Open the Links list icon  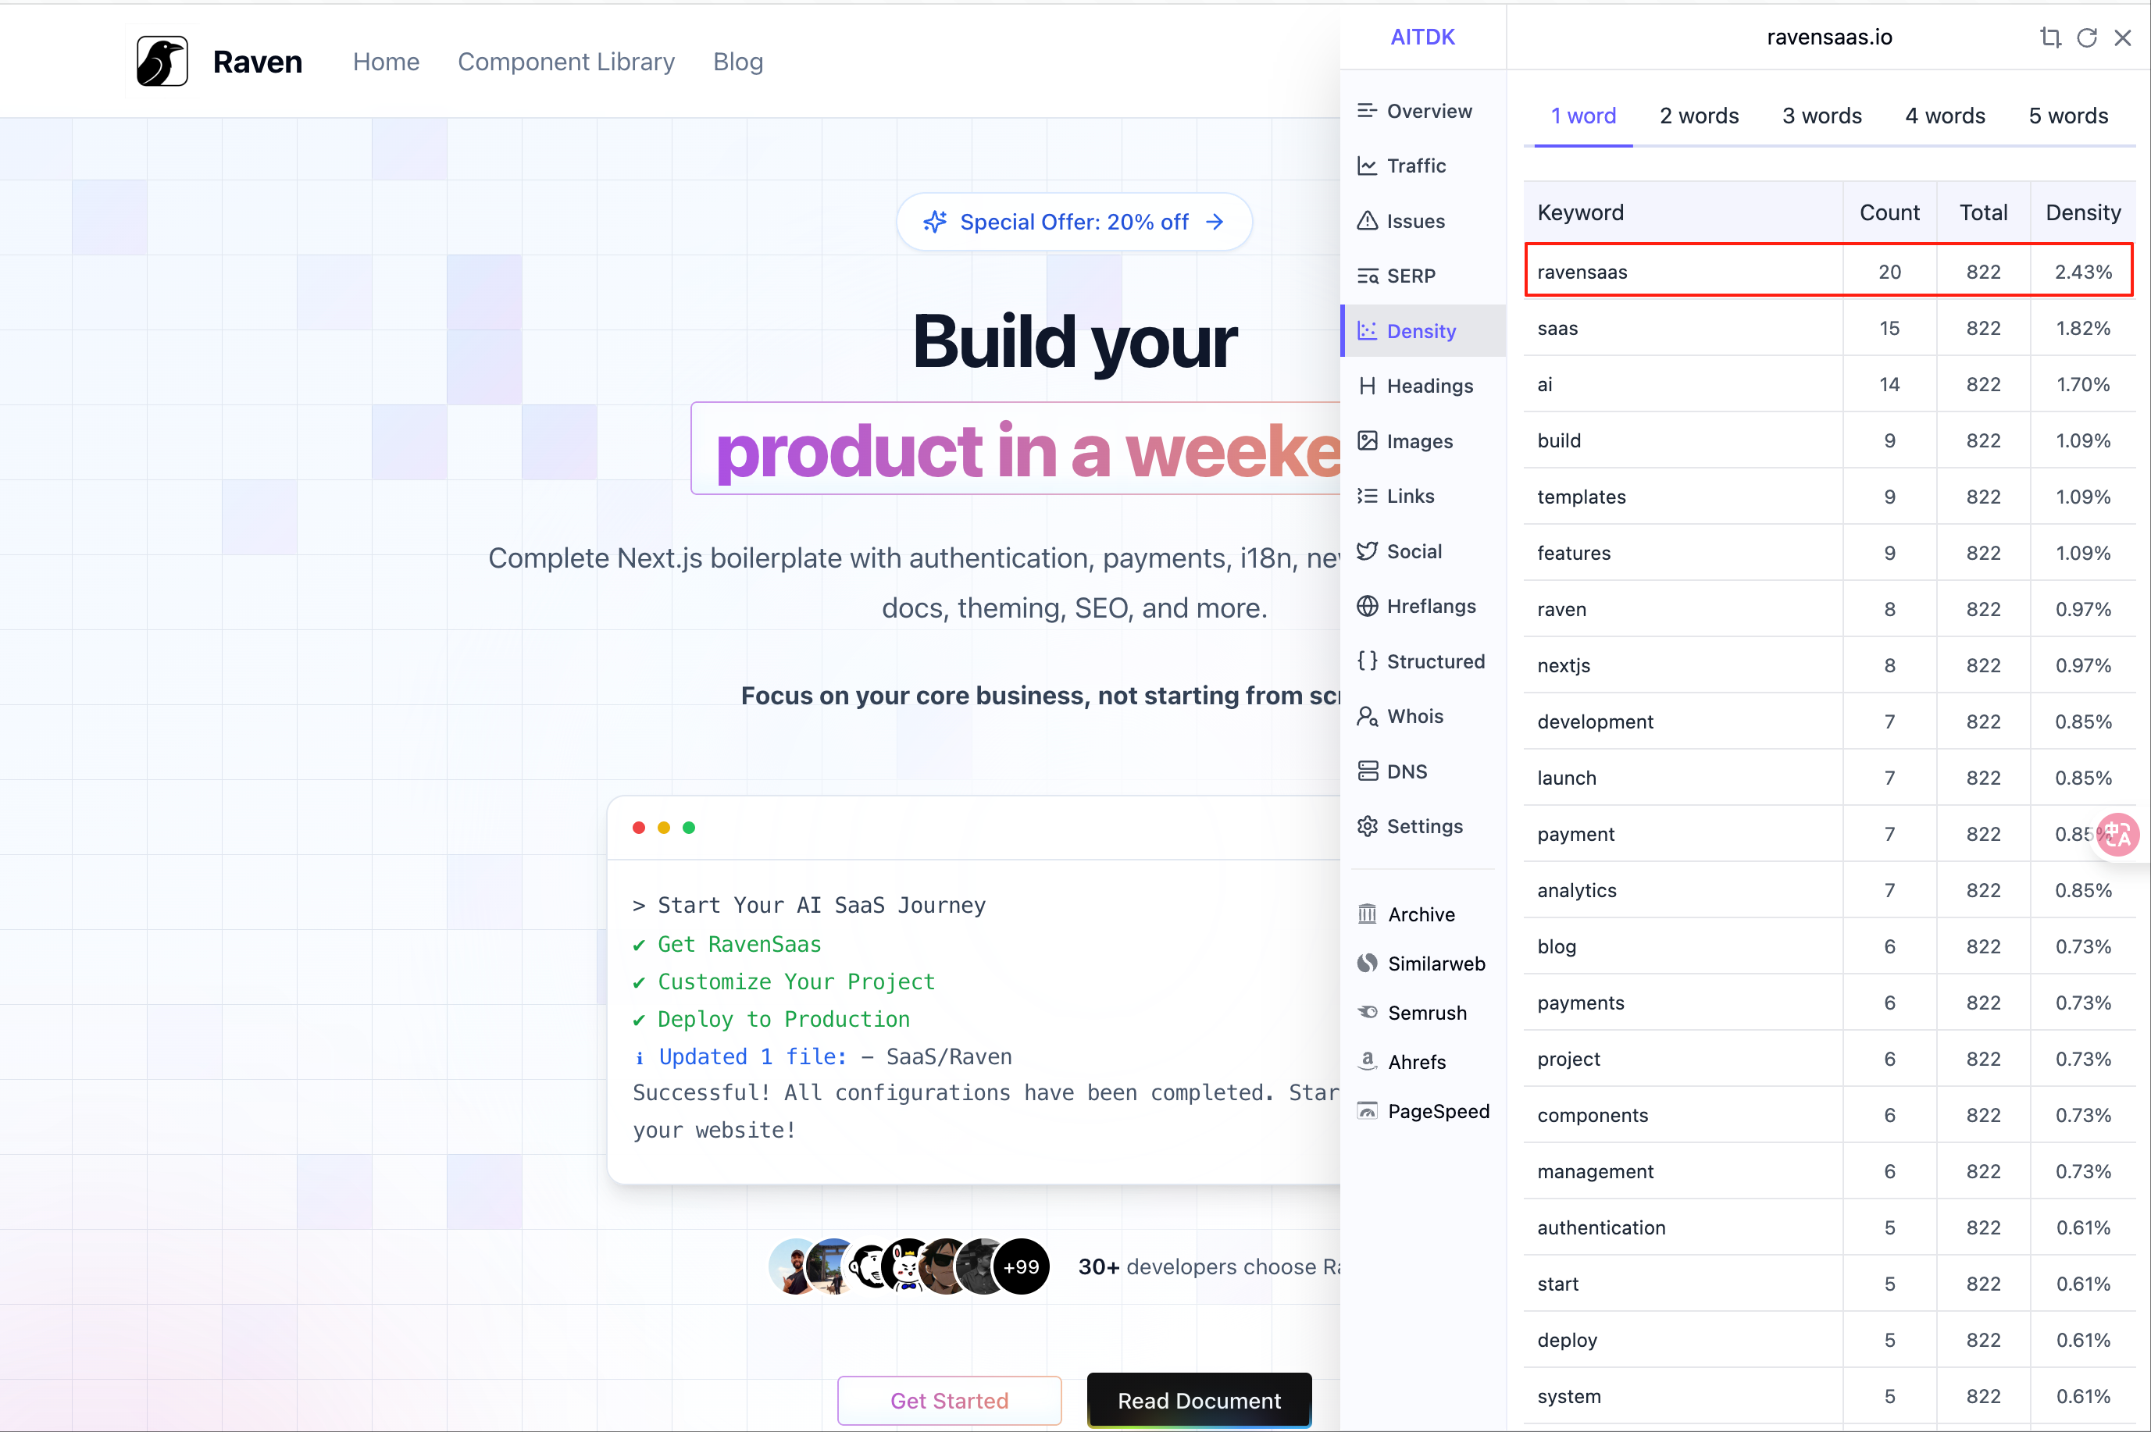[1366, 496]
